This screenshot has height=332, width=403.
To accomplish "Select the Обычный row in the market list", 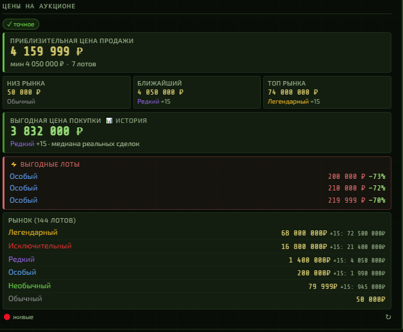I will [x=196, y=299].
